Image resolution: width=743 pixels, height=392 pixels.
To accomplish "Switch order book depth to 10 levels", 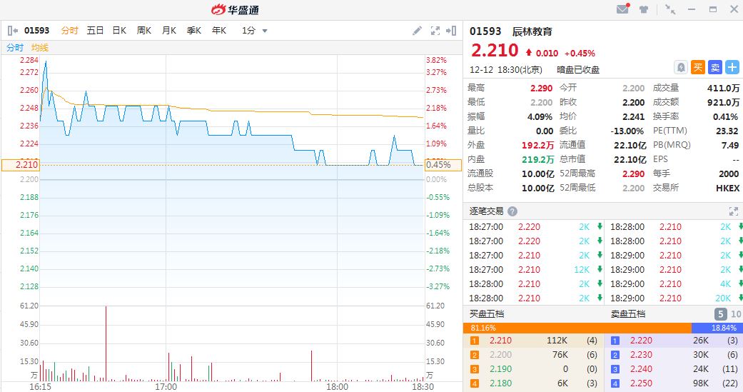I will 736,314.
